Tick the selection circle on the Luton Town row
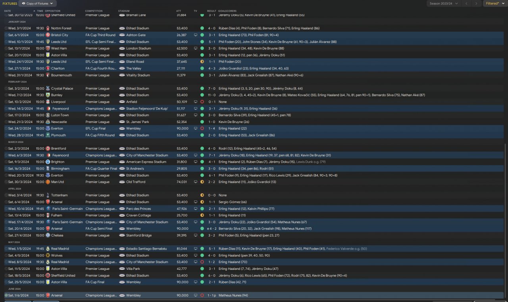This screenshot has height=302, width=508. 6,115
